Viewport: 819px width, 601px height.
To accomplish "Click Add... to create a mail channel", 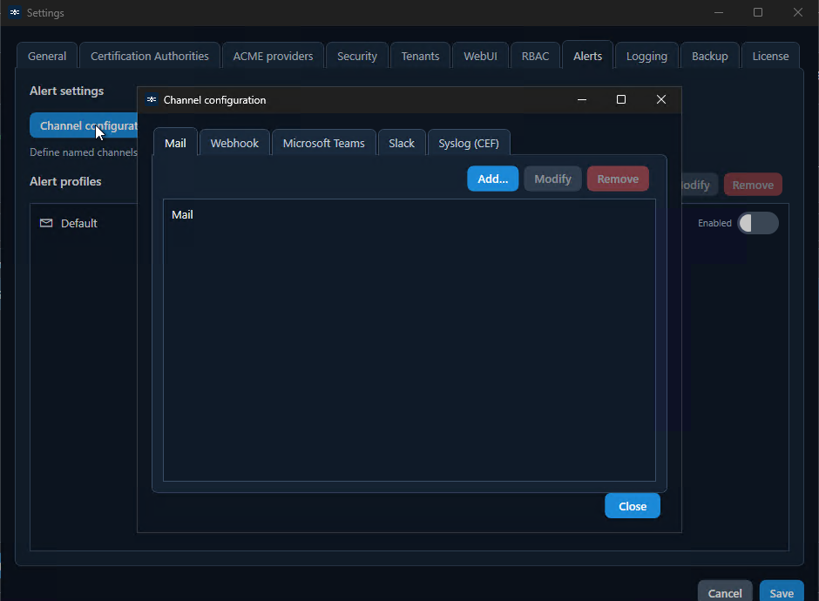I will [492, 179].
